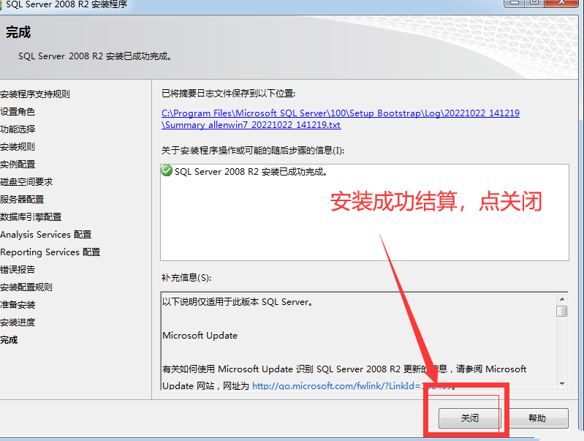
Task: Select the 功能选择 step
Action: [x=18, y=129]
